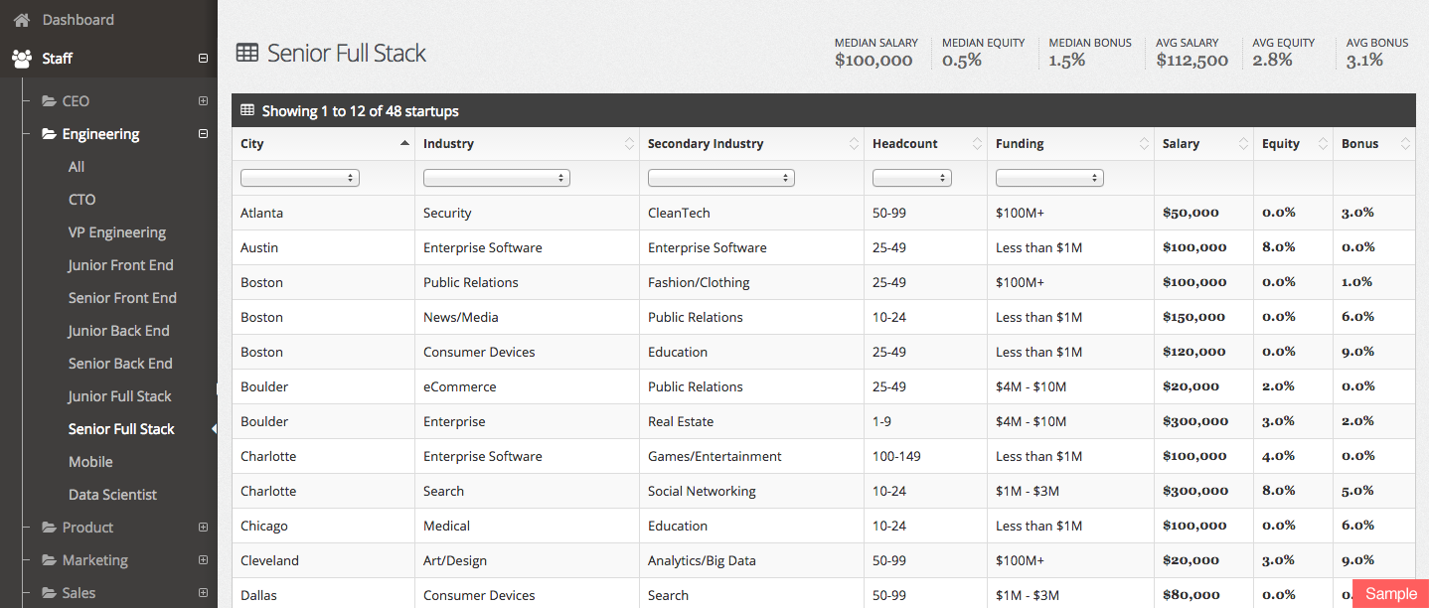This screenshot has width=1429, height=608.
Task: Click the red Sample badge
Action: (x=1391, y=593)
